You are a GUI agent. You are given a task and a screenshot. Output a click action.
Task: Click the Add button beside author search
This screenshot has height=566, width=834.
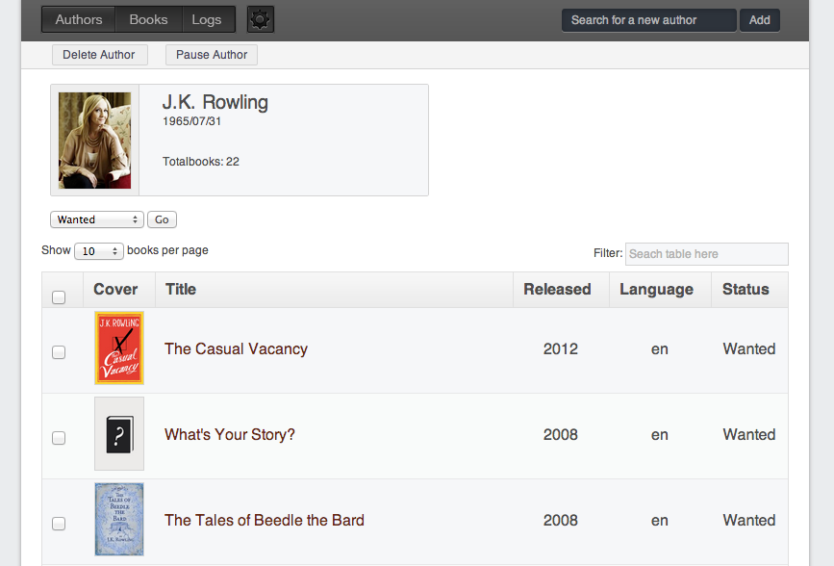[x=760, y=20]
